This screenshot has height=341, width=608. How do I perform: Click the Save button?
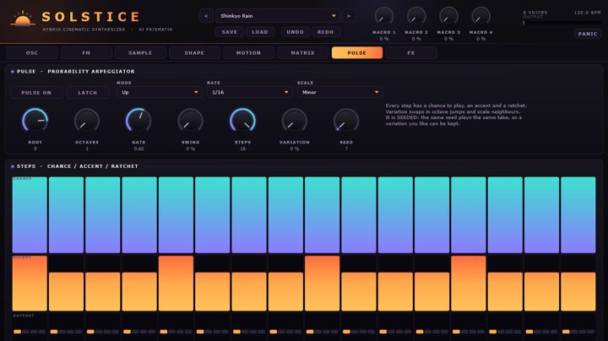point(230,32)
